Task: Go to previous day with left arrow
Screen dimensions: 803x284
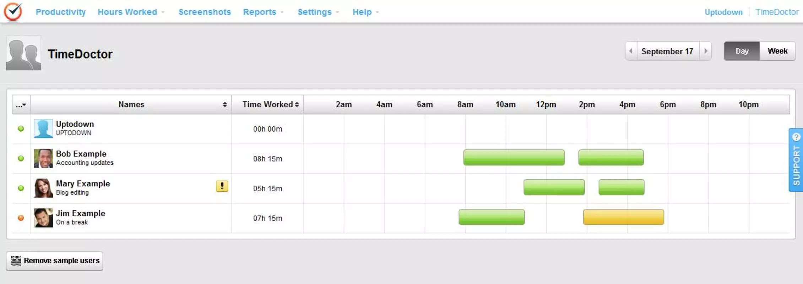Action: [x=631, y=51]
